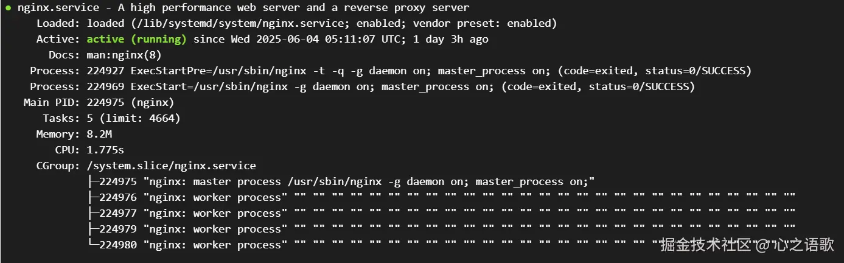Click the CPU value 1.775s
Viewport: 844px width, 263px height.
[x=105, y=150]
